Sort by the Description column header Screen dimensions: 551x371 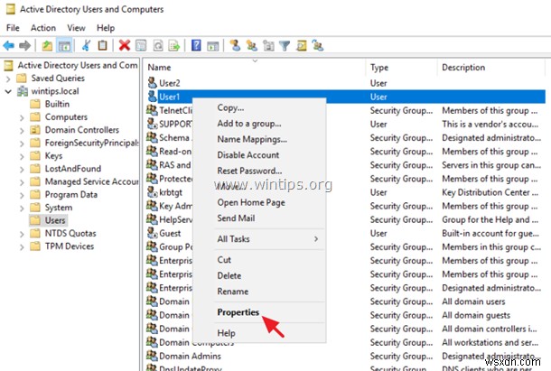point(491,67)
